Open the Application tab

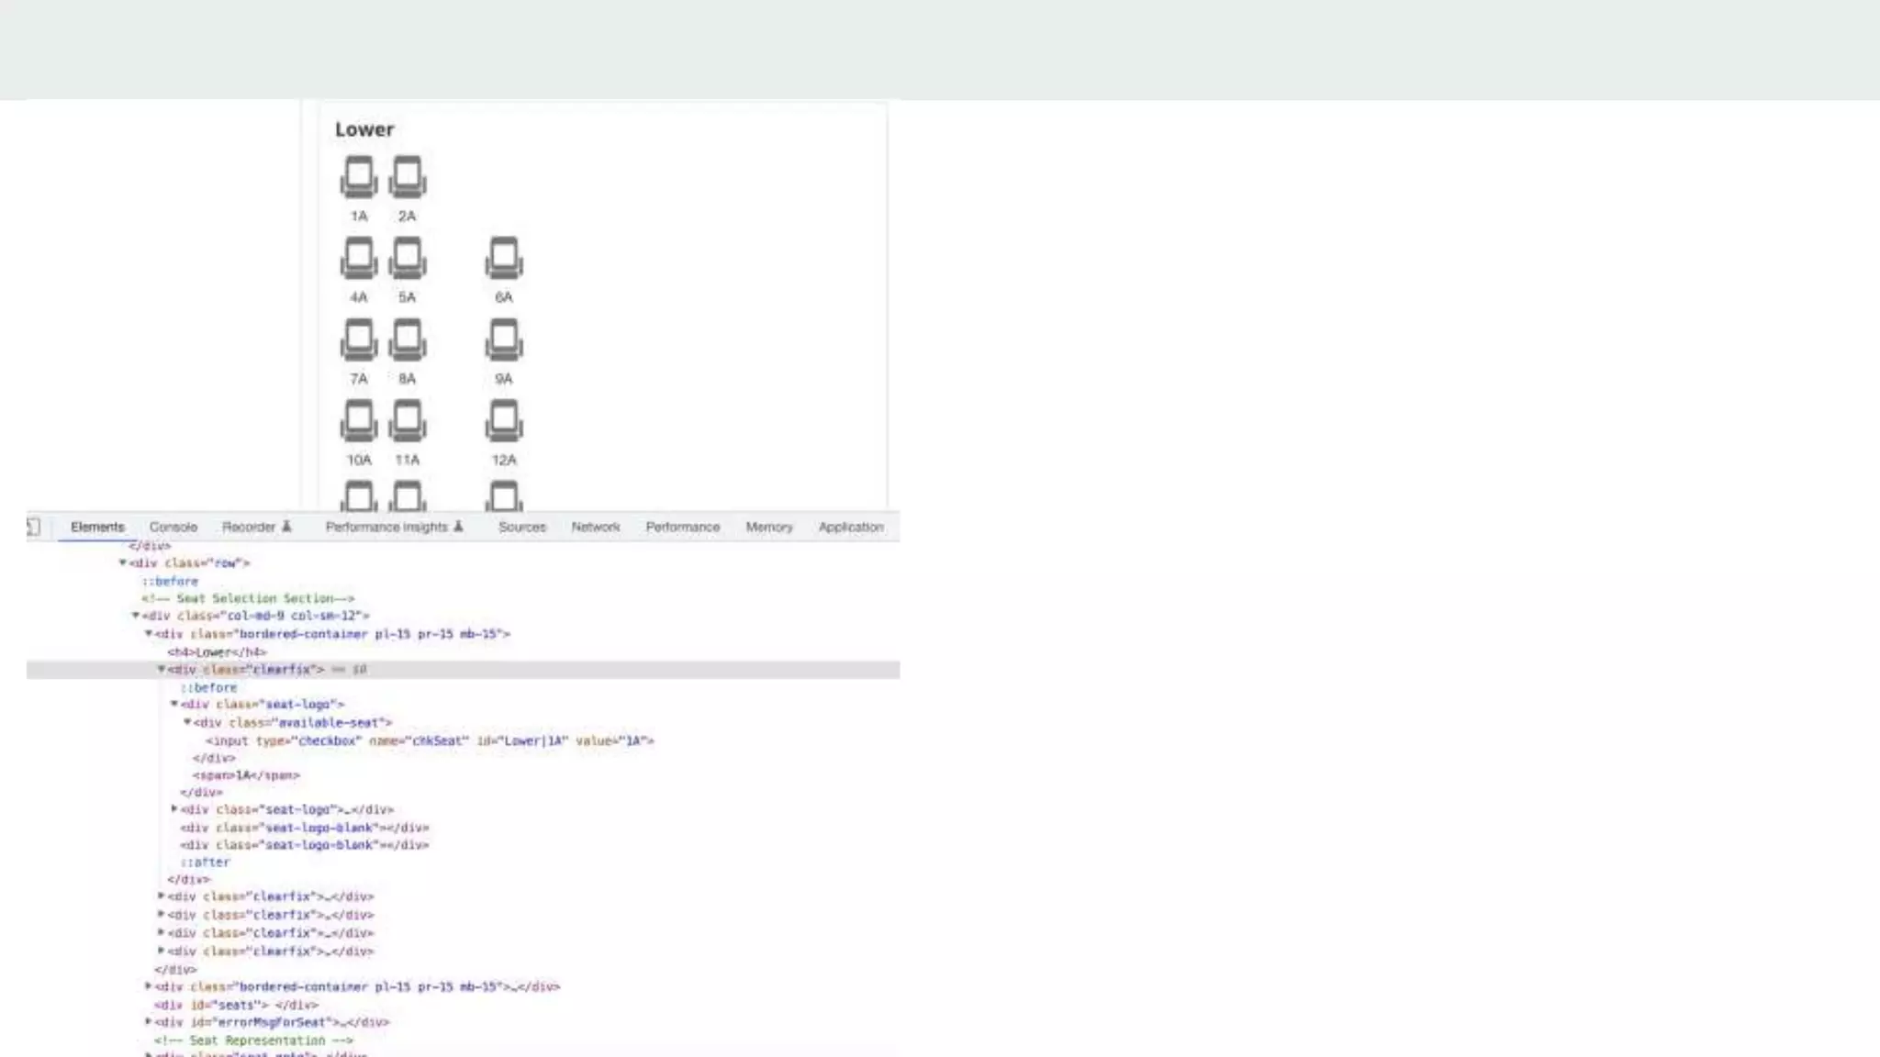(x=850, y=527)
